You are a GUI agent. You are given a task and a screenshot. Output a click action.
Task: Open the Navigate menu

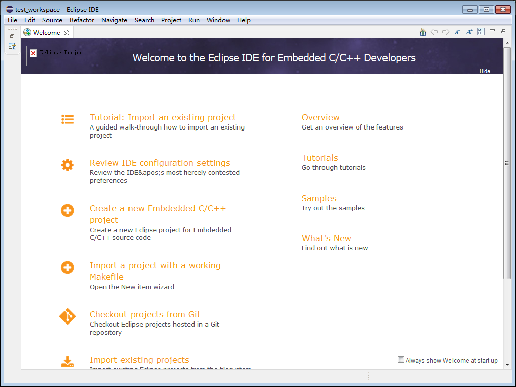pos(114,20)
